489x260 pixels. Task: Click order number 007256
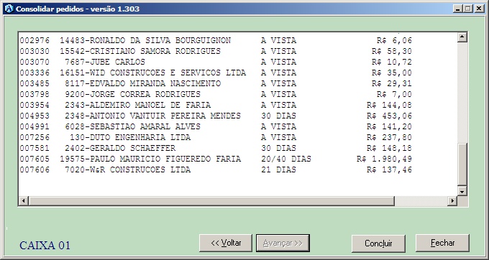(x=35, y=137)
